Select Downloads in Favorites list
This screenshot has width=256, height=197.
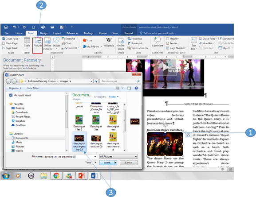tap(20, 112)
